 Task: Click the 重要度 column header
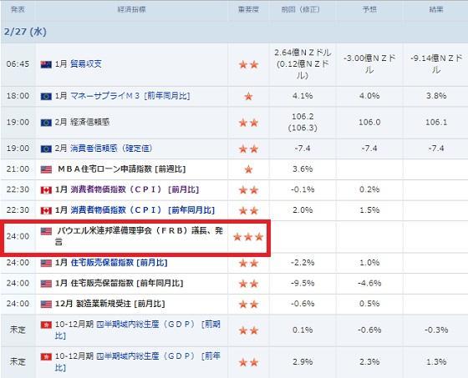pyautogui.click(x=248, y=9)
